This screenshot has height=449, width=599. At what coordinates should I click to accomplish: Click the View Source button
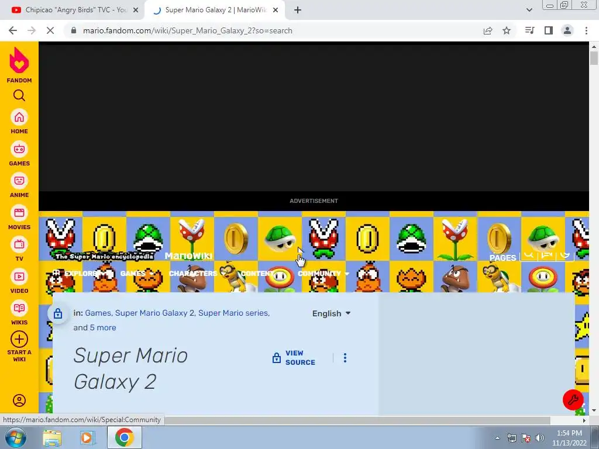coord(294,358)
